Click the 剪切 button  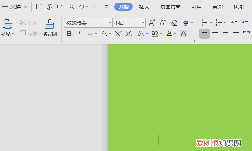tap(29, 23)
